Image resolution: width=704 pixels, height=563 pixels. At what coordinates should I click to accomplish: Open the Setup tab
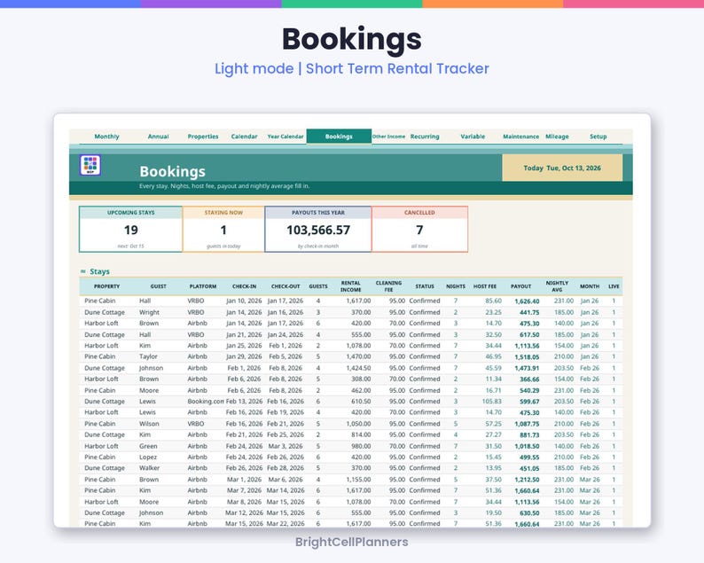tap(598, 137)
